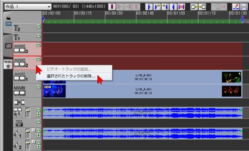Open the AB ROLL side panel icon

[8, 64]
